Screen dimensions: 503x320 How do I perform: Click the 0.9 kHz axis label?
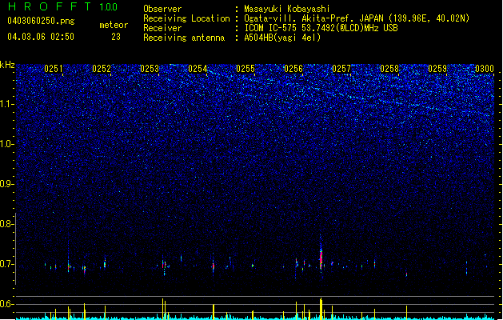tap(6, 184)
